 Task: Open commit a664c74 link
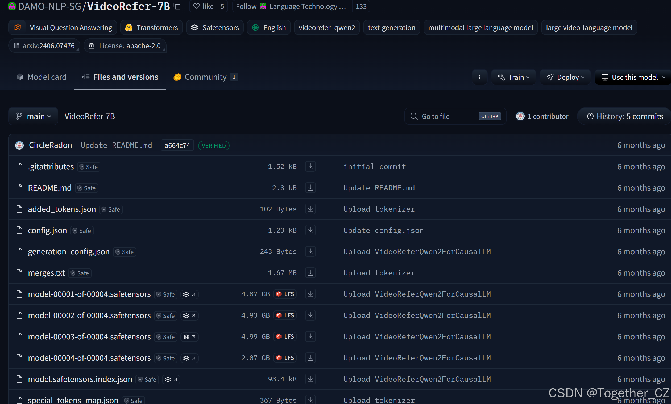tap(177, 146)
